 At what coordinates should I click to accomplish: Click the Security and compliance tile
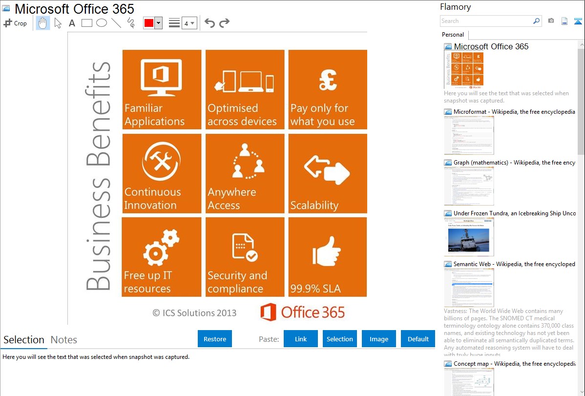245,257
